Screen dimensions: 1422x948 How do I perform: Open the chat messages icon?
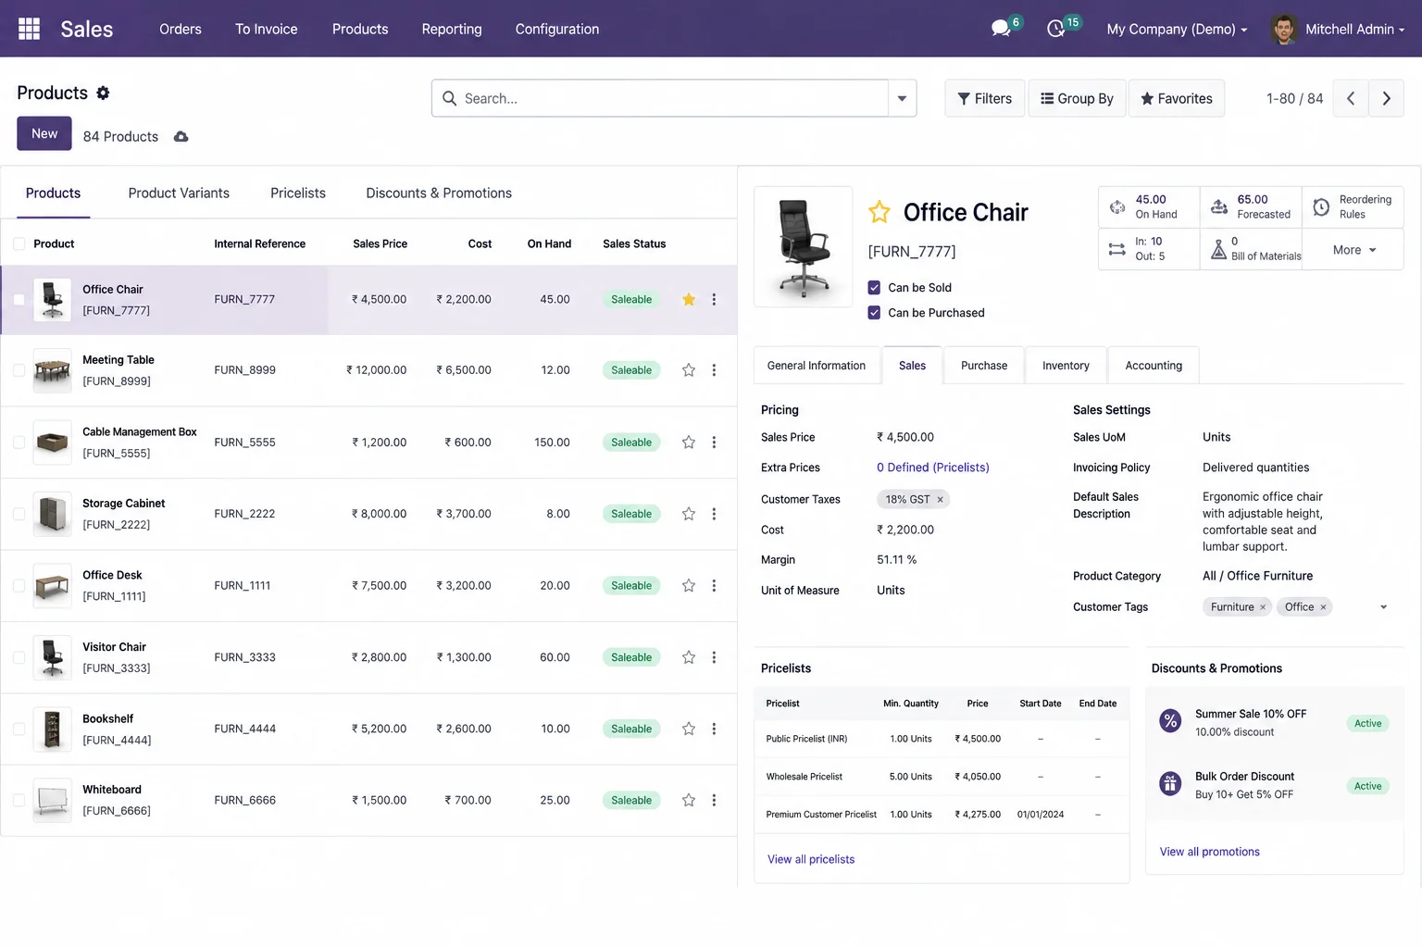(x=1001, y=29)
